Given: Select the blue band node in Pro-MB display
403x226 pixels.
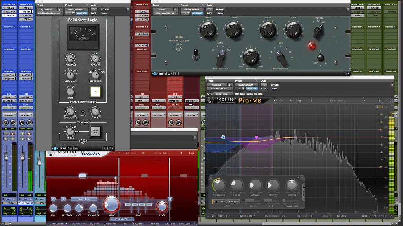Looking at the screenshot, I should tap(223, 137).
